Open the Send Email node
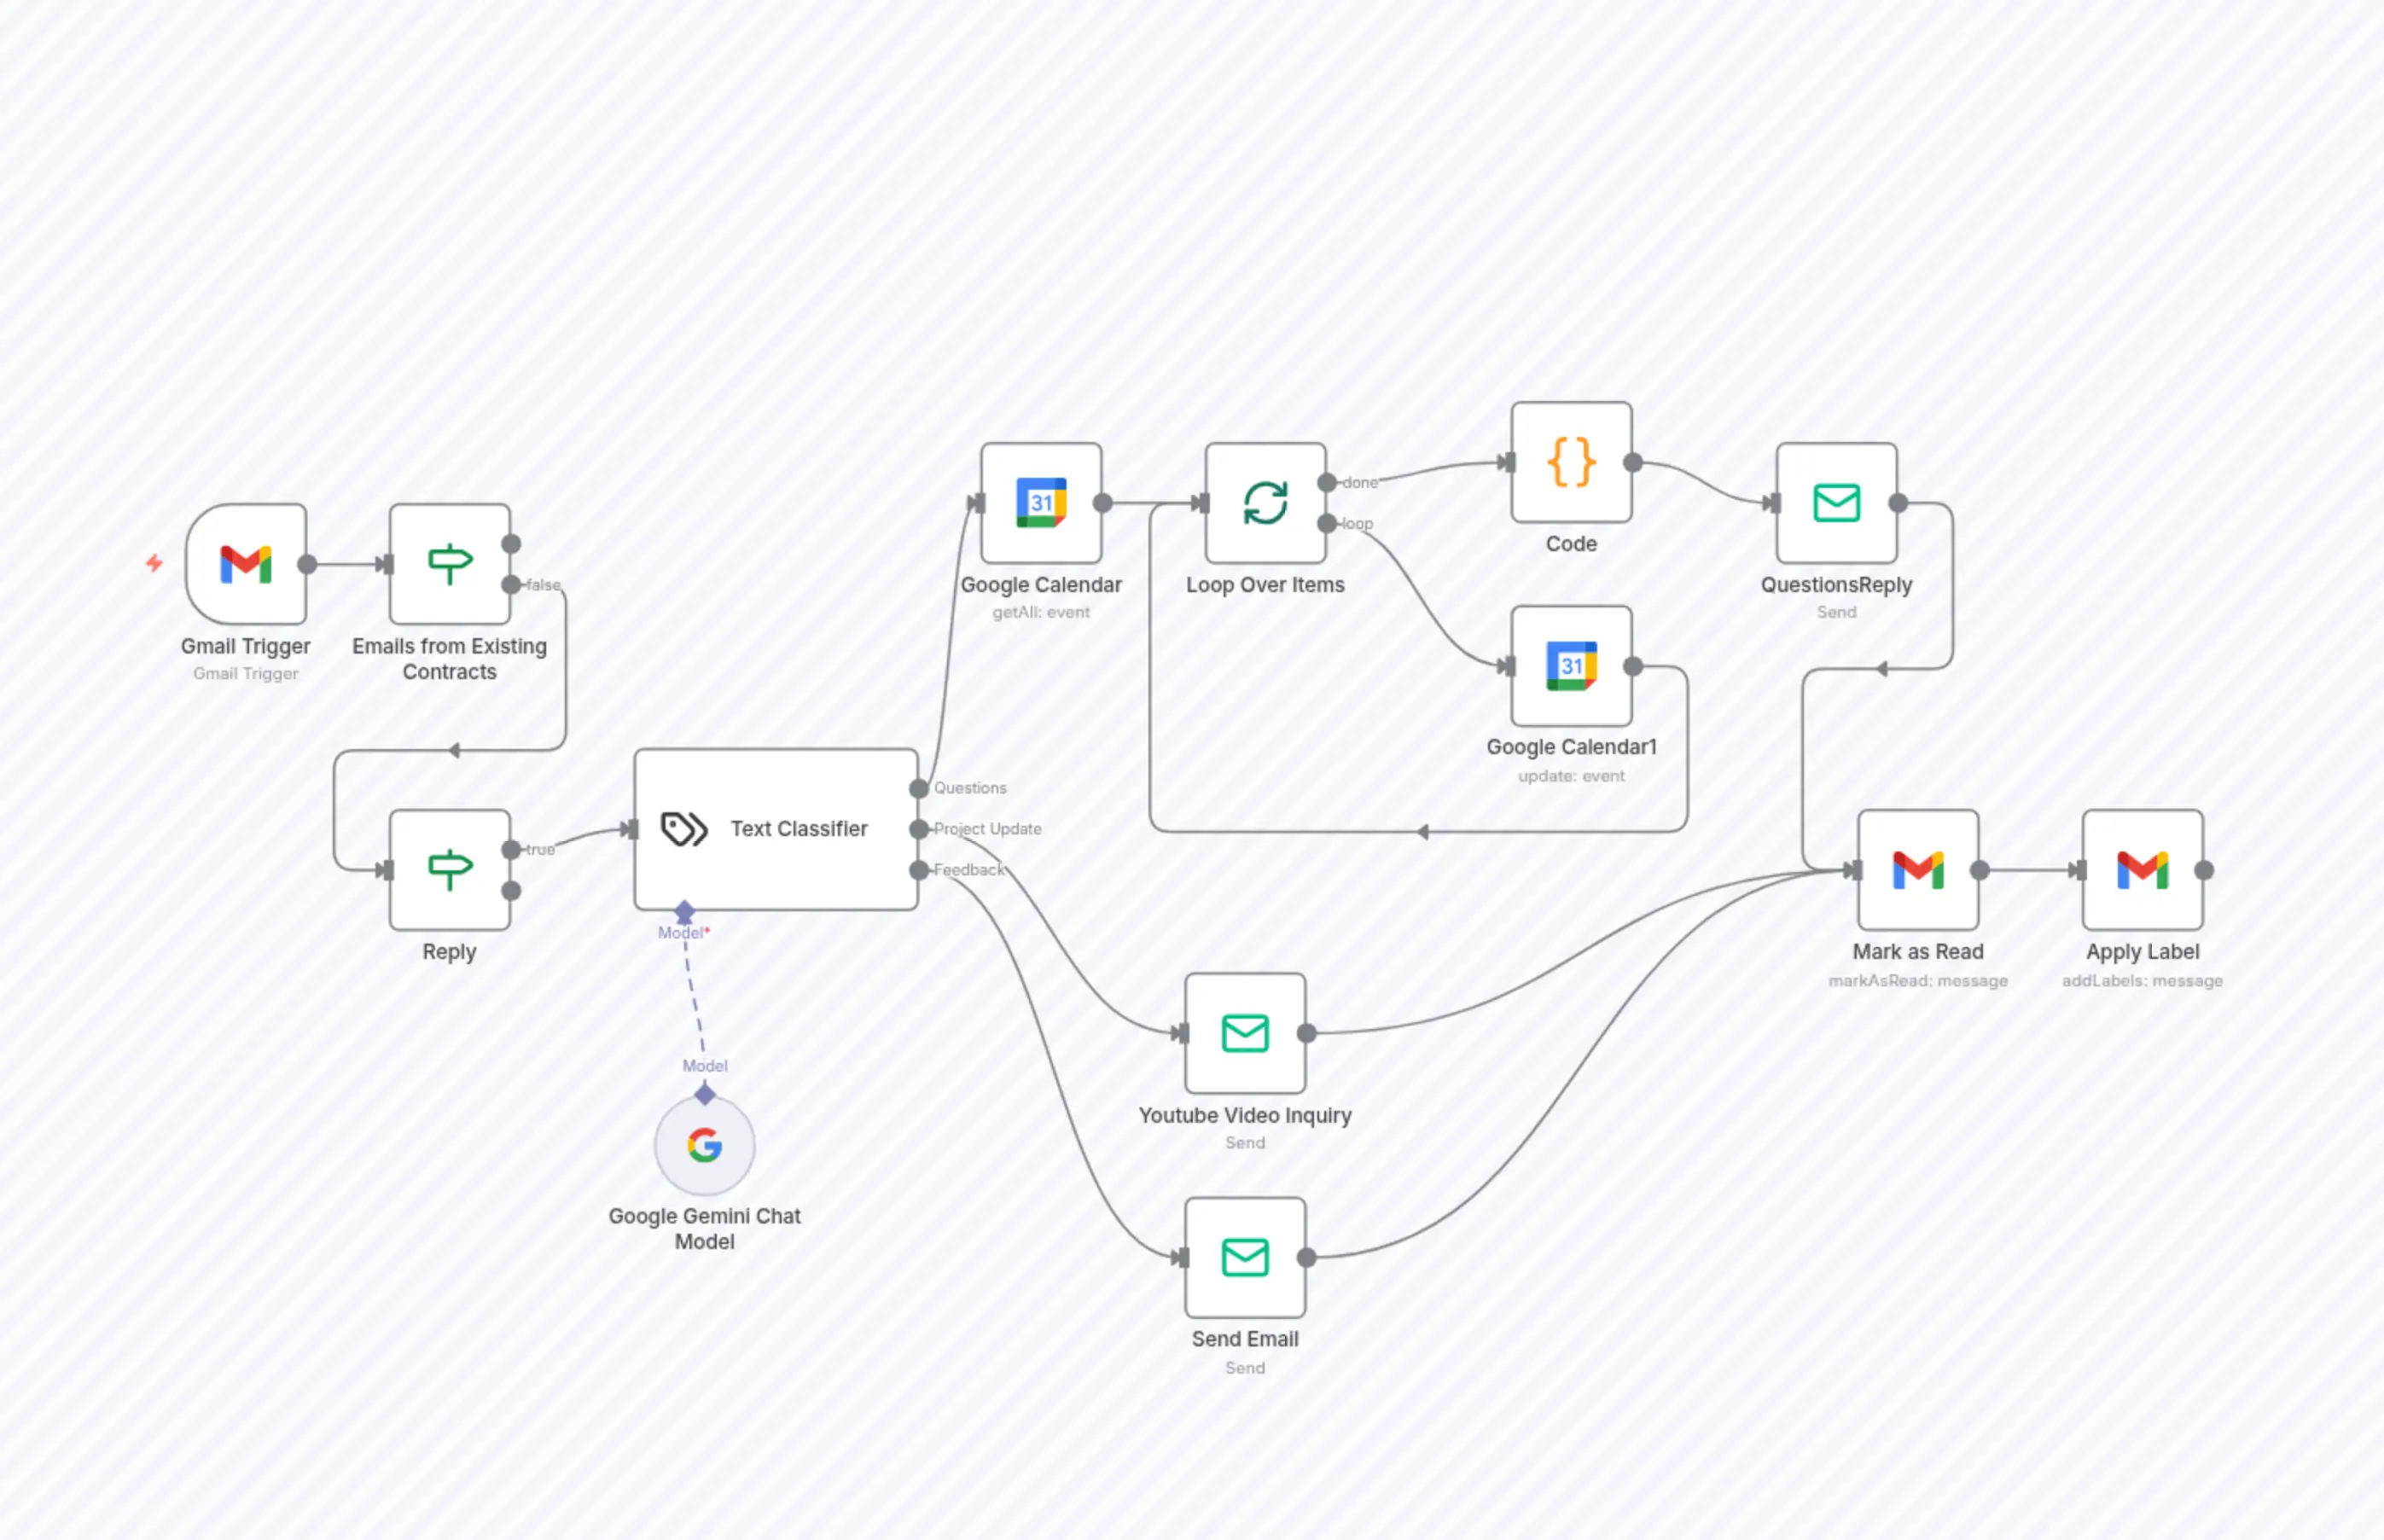The width and height of the screenshot is (2384, 1540). [x=1245, y=1257]
